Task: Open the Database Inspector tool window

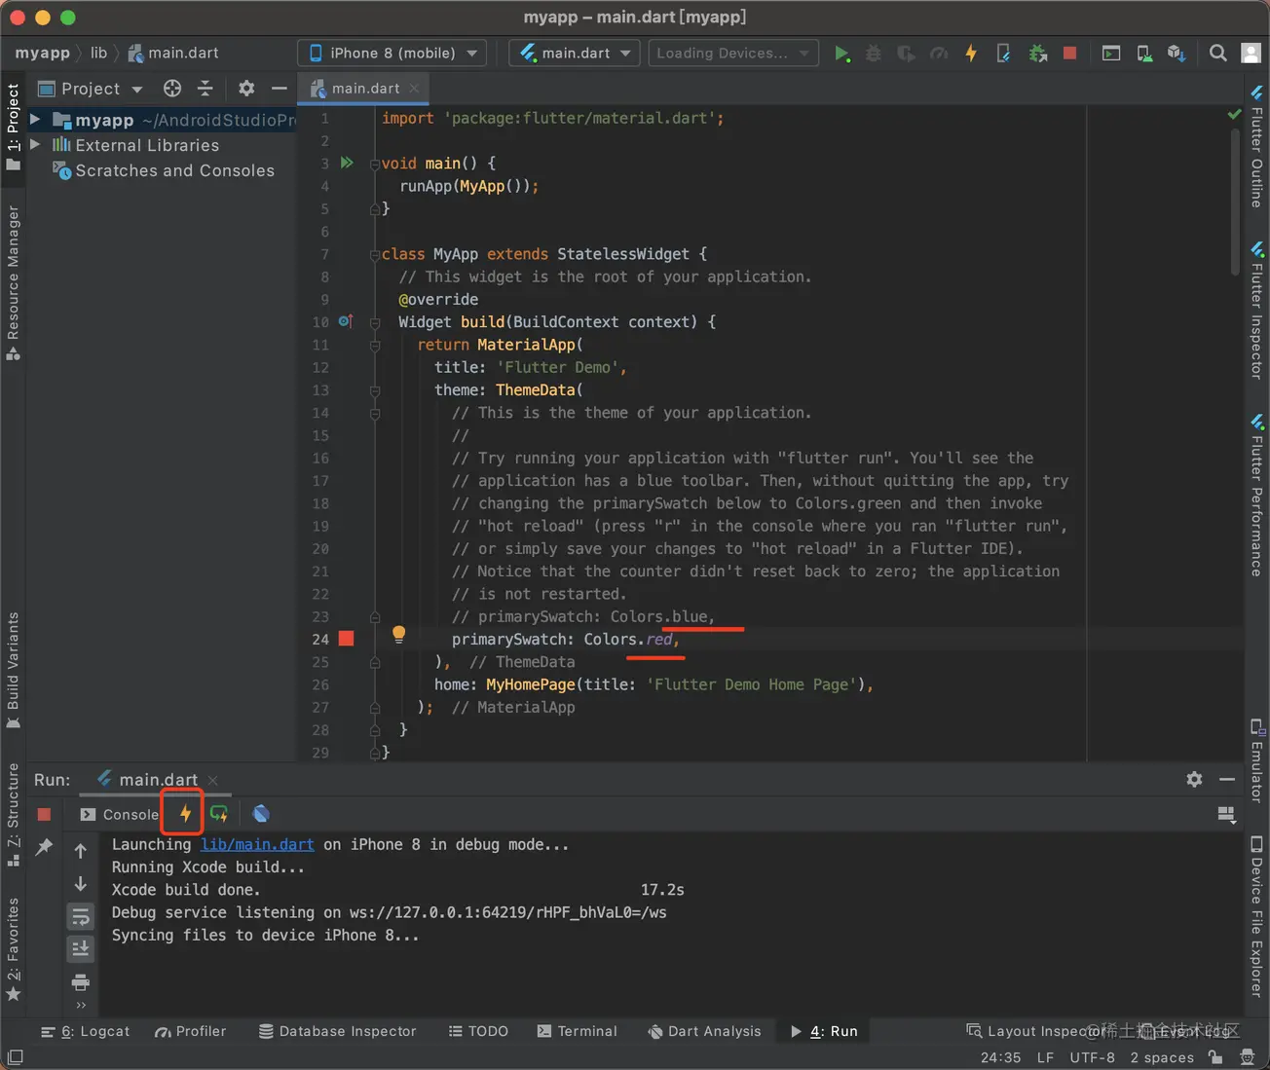Action: click(x=337, y=1031)
